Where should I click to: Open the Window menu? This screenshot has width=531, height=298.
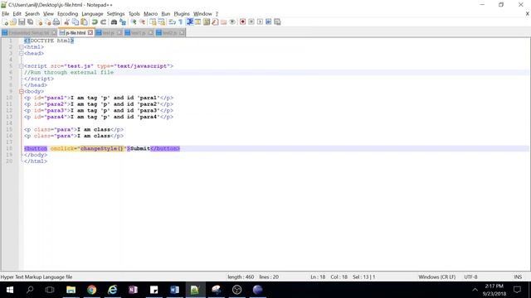(x=202, y=14)
